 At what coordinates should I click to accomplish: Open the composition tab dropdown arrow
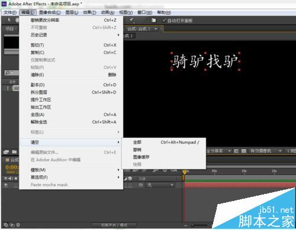[x=156, y=29]
